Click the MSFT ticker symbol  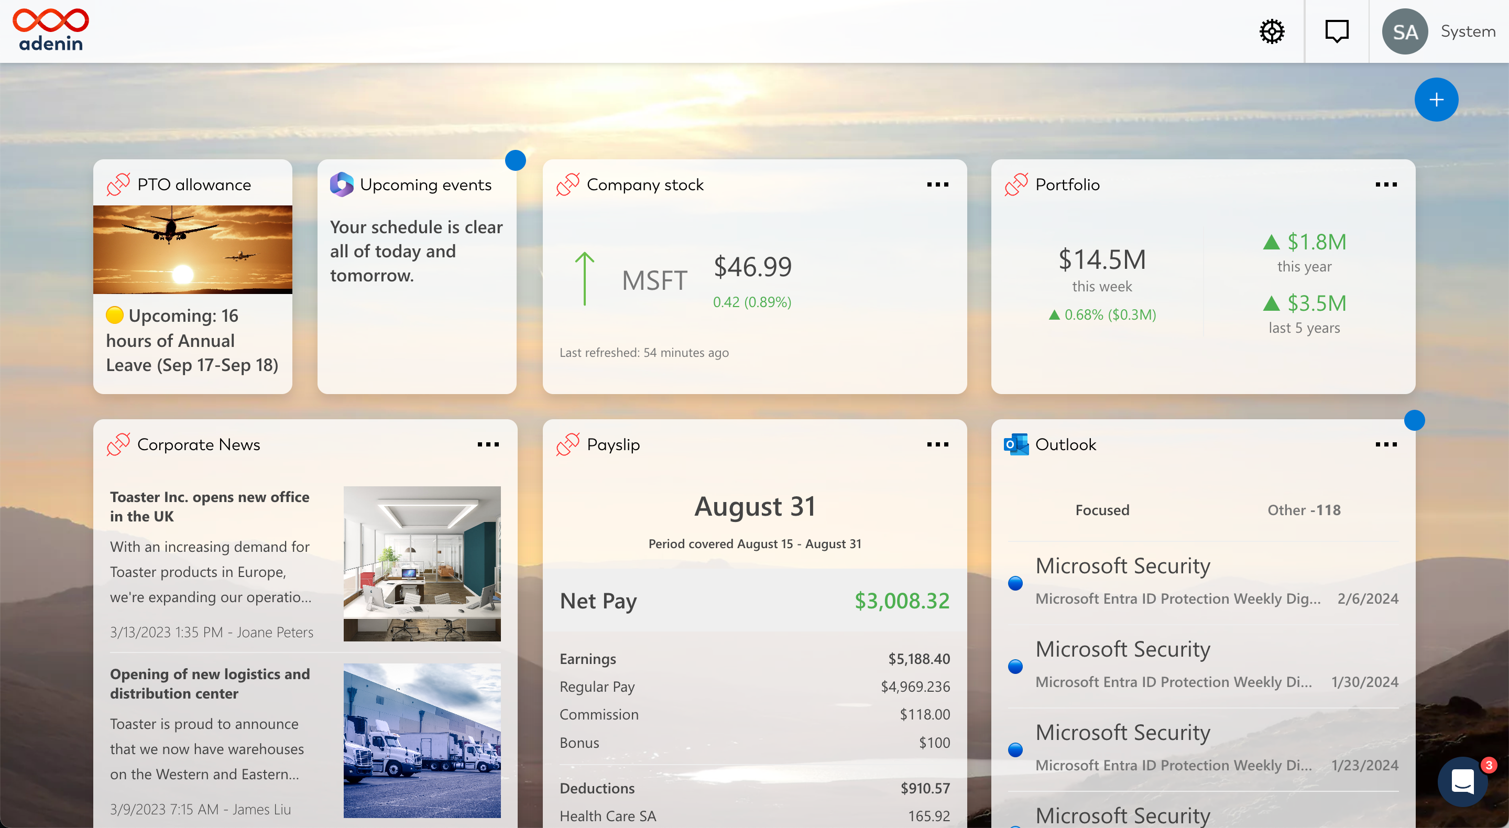tap(654, 281)
